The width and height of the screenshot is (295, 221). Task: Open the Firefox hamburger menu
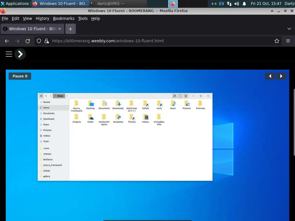click(288, 41)
